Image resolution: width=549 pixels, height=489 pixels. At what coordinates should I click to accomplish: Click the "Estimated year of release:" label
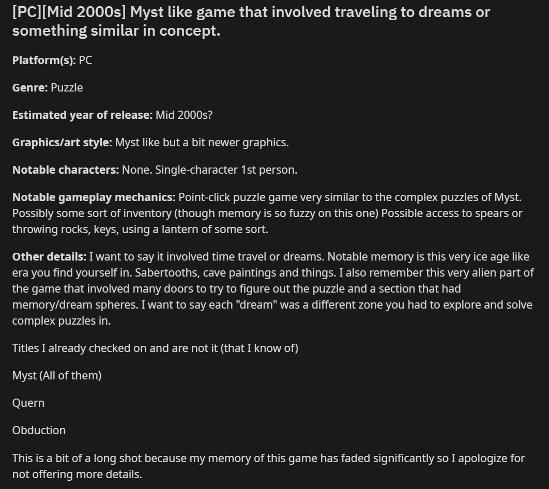[82, 115]
